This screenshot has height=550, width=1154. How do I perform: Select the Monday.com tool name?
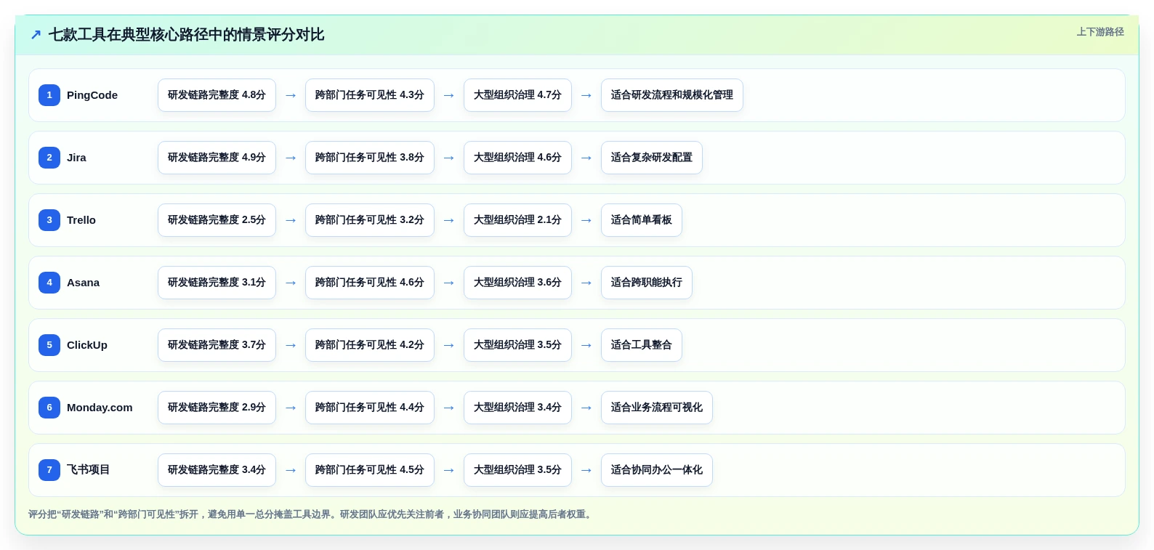[x=100, y=408]
